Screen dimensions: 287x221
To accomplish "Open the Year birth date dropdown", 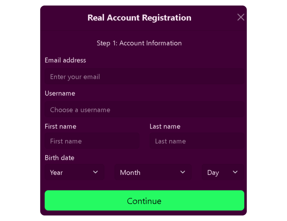I will tap(74, 172).
